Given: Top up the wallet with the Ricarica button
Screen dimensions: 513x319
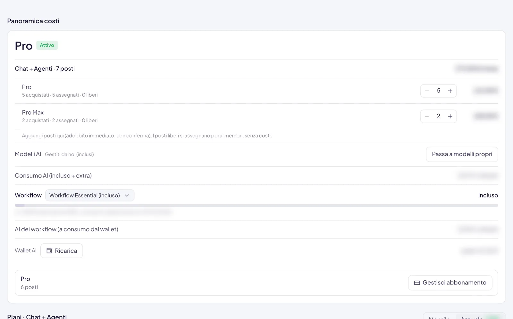Looking at the screenshot, I should point(62,251).
